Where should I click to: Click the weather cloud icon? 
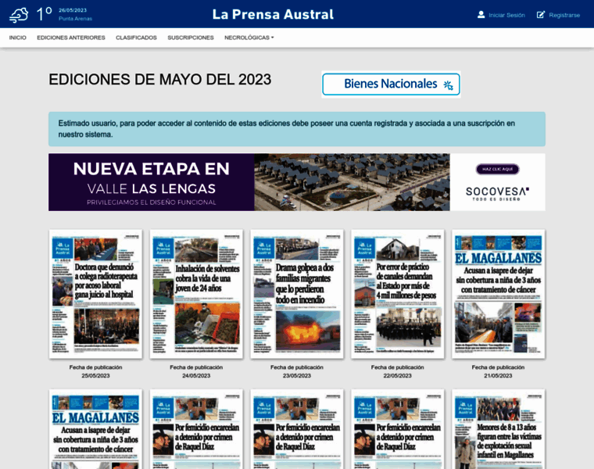tap(19, 15)
